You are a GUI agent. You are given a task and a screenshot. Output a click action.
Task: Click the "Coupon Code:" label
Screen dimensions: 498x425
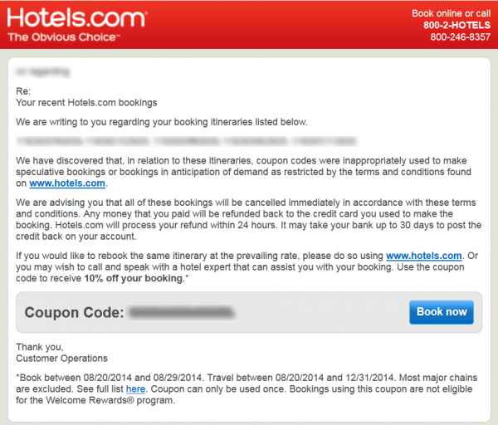[74, 313]
